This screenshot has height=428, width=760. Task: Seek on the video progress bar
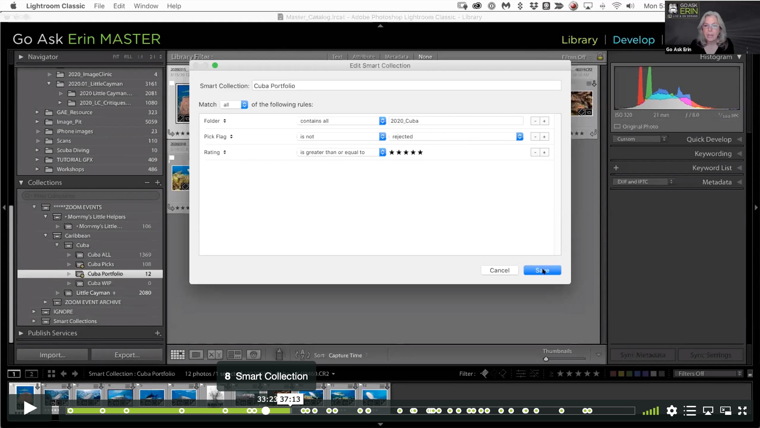coord(350,411)
